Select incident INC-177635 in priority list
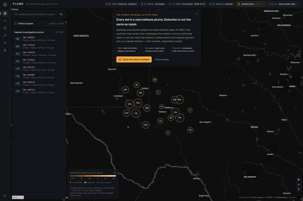This screenshot has width=303, height=201. (x=39, y=46)
